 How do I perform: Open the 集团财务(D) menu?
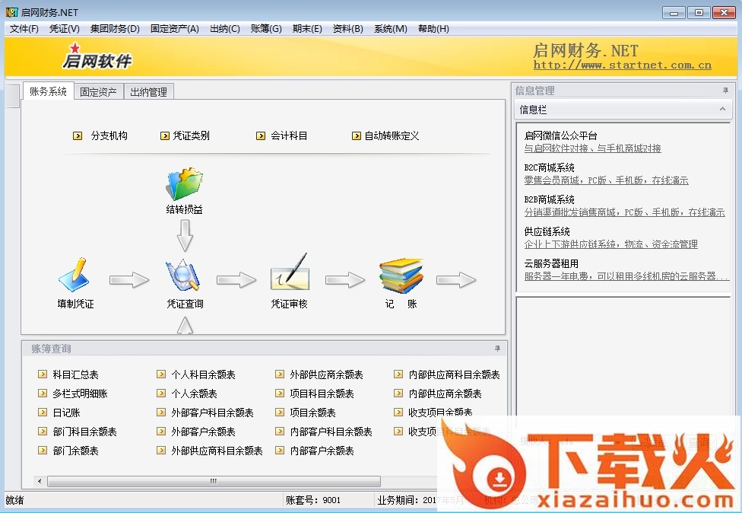coord(115,29)
